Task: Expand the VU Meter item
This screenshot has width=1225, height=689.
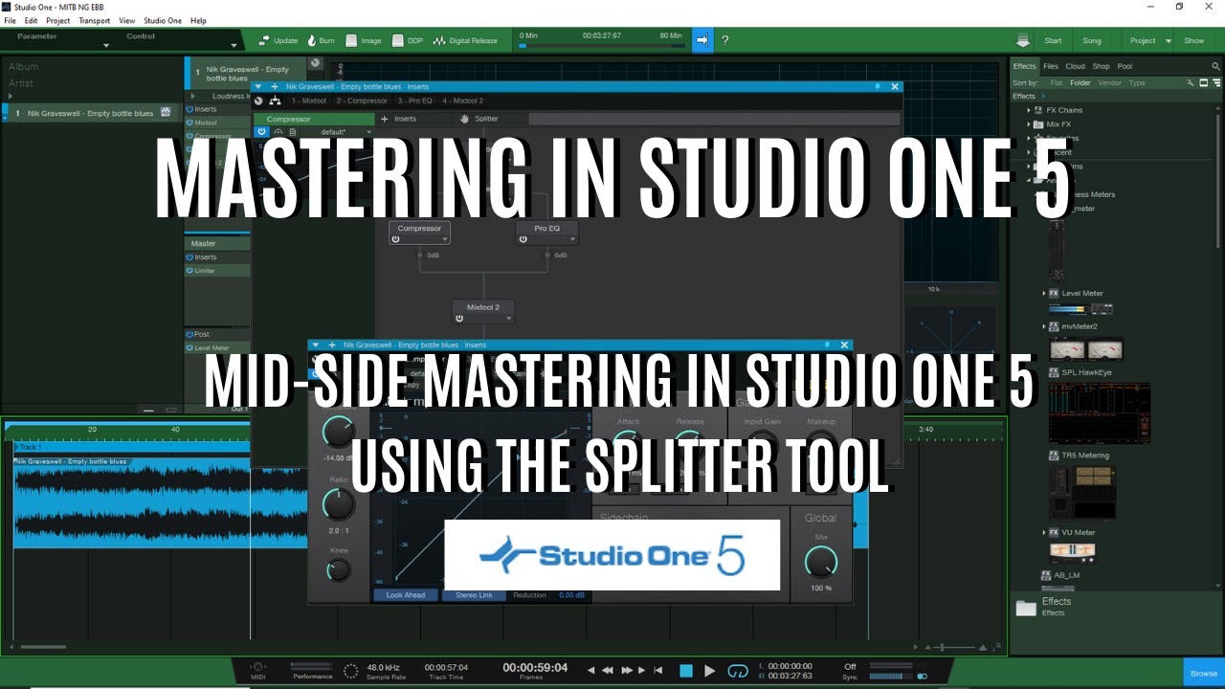Action: point(1044,532)
